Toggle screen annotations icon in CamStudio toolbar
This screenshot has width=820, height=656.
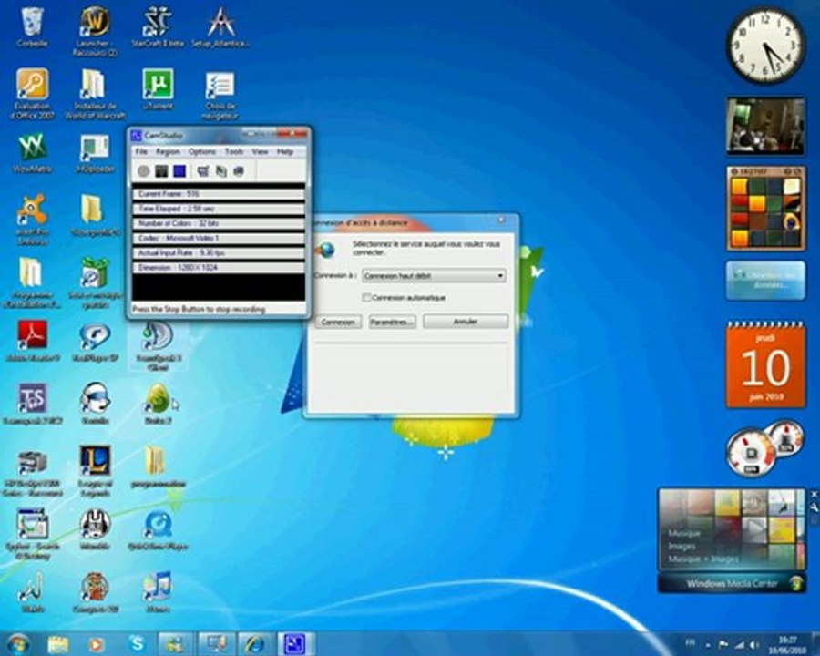pyautogui.click(x=203, y=171)
